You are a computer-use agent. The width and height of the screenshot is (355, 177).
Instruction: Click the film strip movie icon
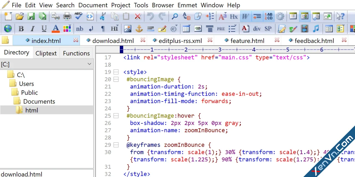coord(305,28)
